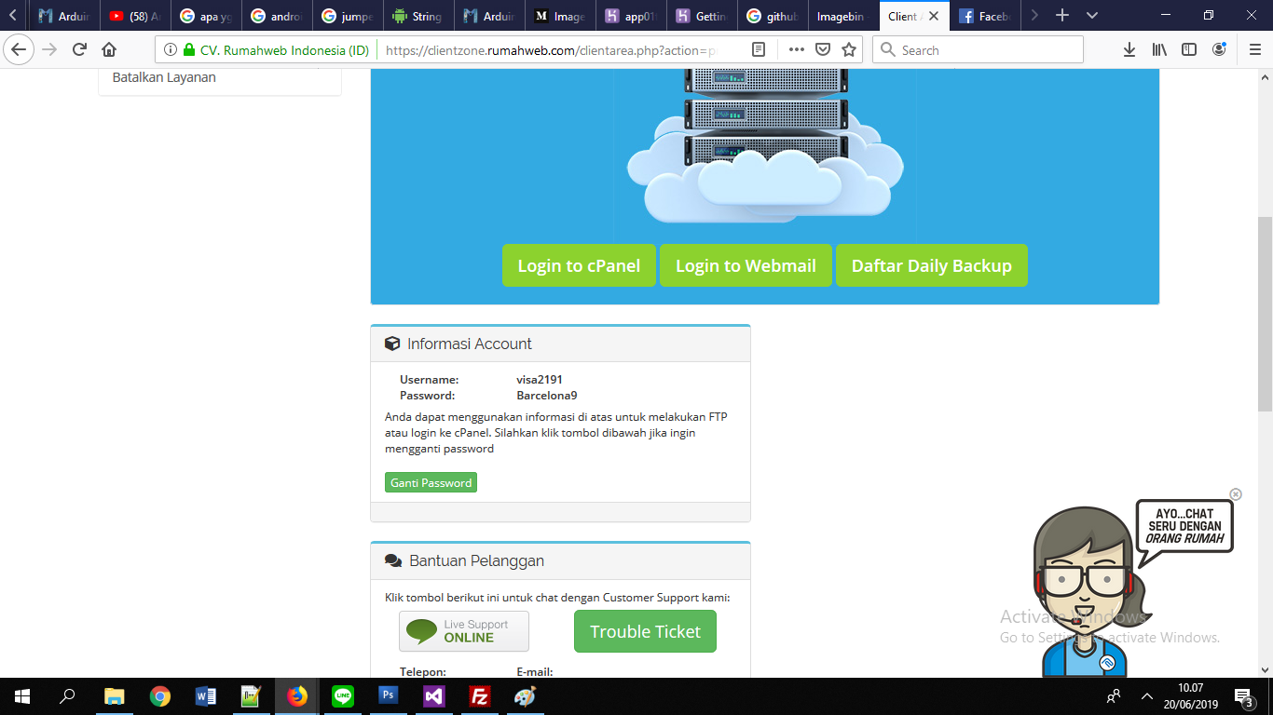The image size is (1273, 715).
Task: Switch to the String Android tab
Action: coord(417,16)
